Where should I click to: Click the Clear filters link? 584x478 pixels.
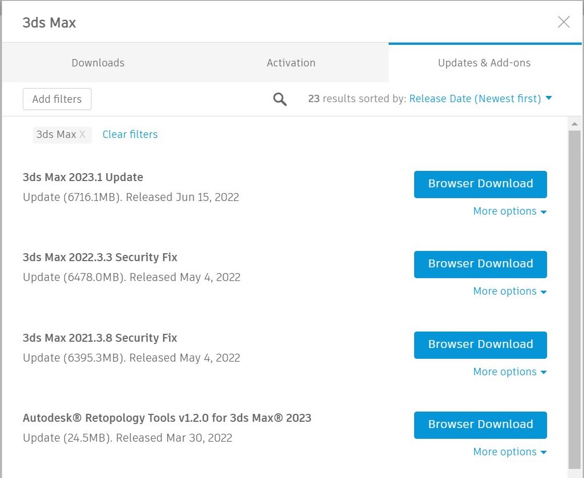[130, 135]
